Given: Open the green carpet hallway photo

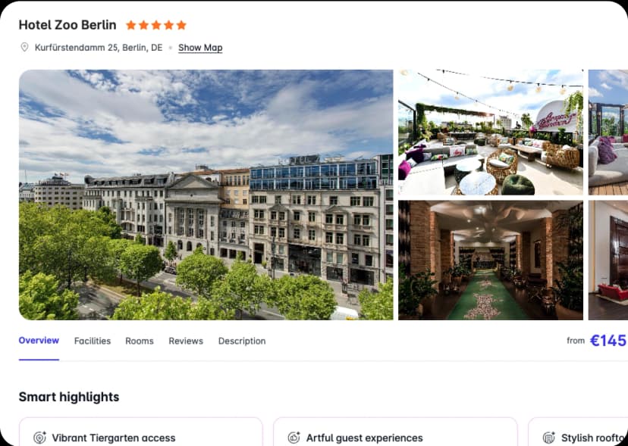Looking at the screenshot, I should [491, 260].
